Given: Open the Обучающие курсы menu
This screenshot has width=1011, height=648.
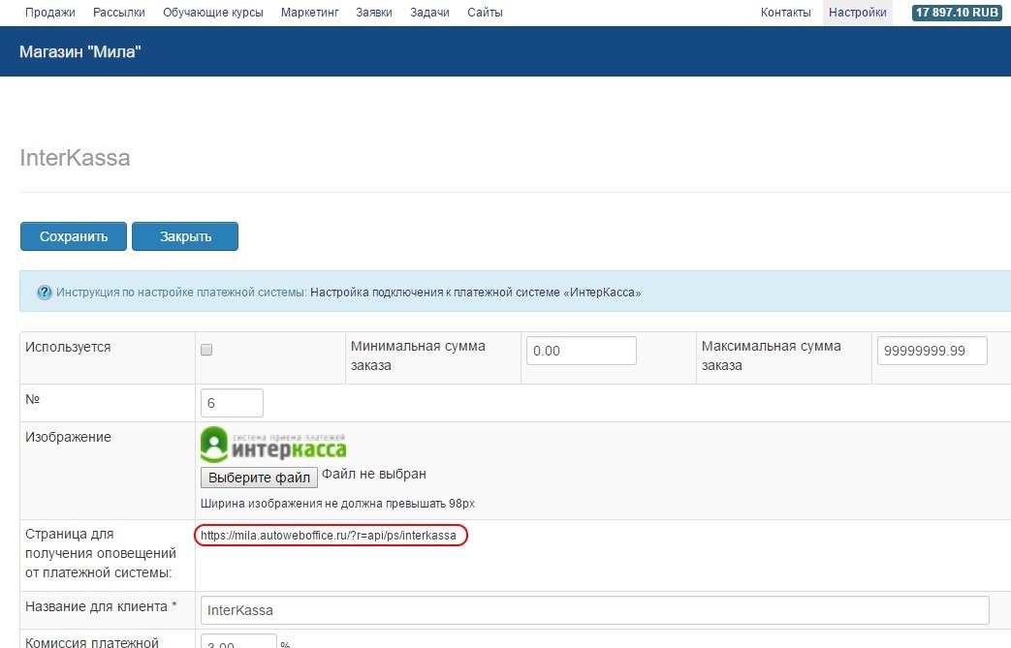Looking at the screenshot, I should tap(213, 13).
